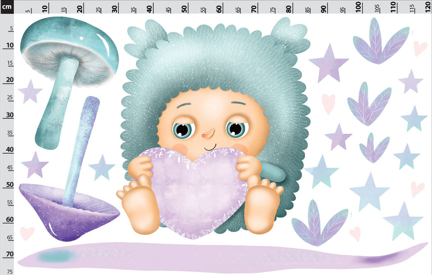Click the 30 mark on horizontal ruler
The image size is (432, 275).
click(114, 9)
